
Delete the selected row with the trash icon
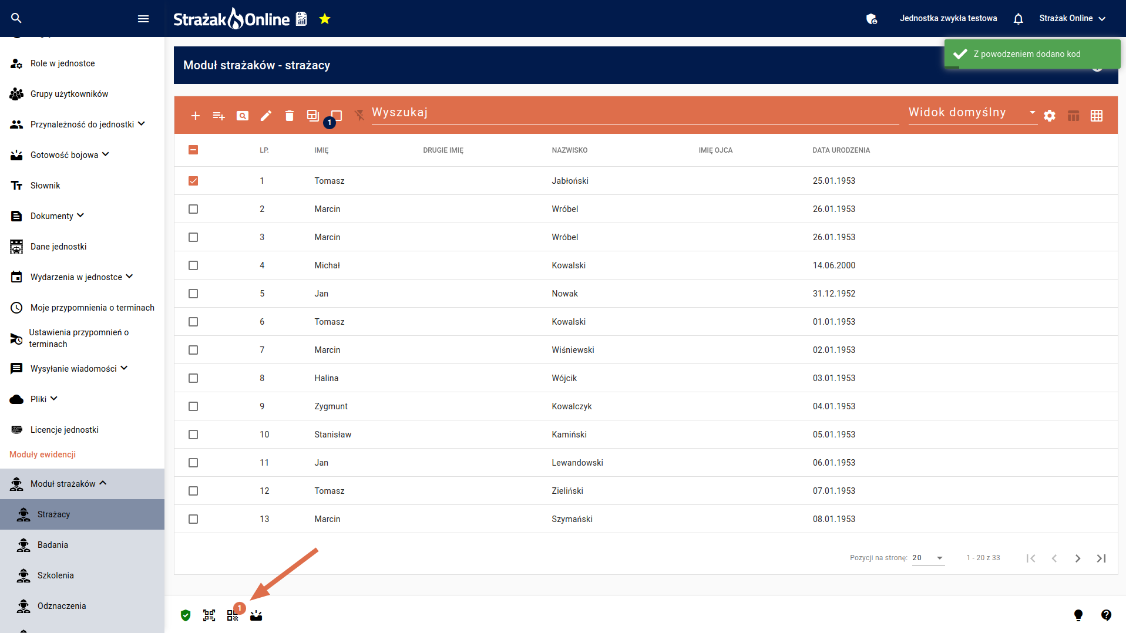(290, 116)
